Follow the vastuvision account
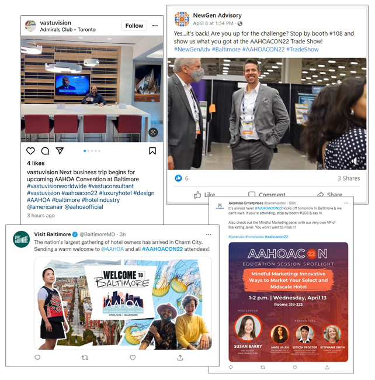The image size is (375, 380). 134,26
